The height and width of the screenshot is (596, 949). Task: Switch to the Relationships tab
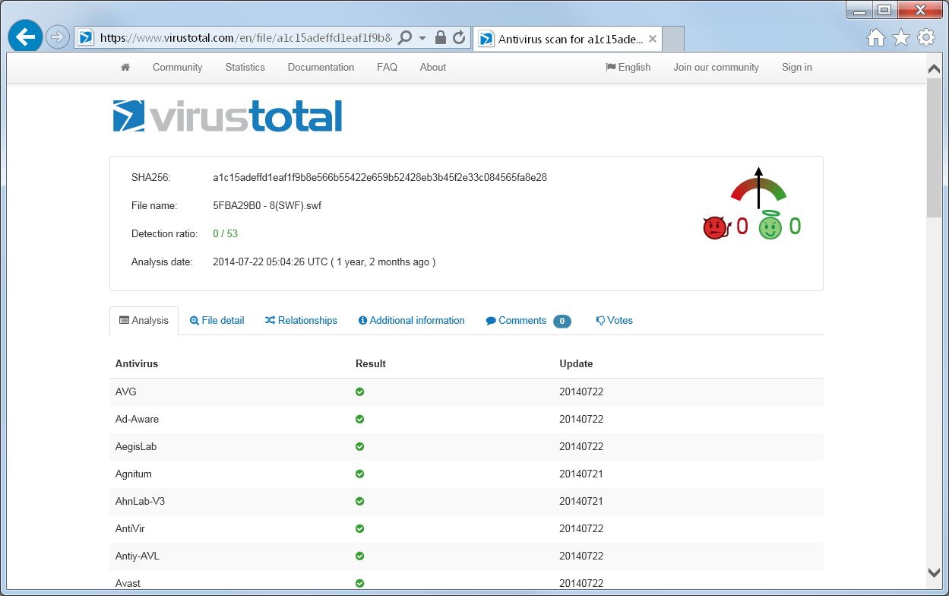tap(301, 321)
